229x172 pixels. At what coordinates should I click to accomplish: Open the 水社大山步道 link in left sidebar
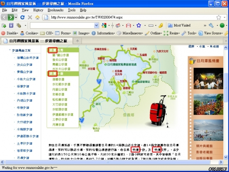[x=26, y=79]
